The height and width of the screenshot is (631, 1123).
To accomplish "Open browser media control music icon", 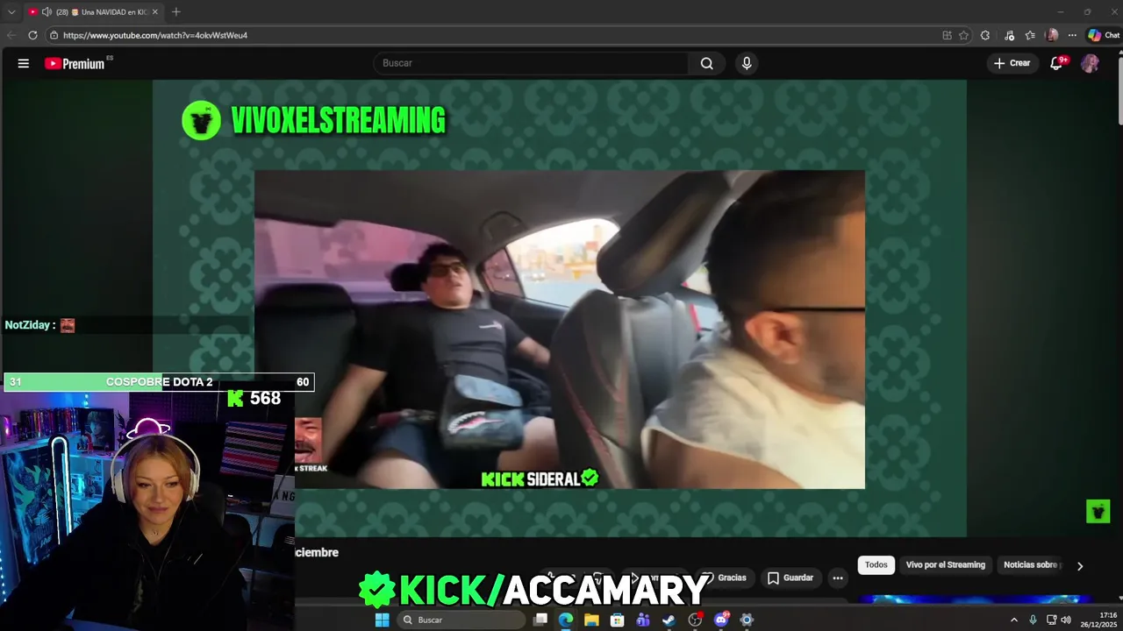I will (x=1009, y=35).
